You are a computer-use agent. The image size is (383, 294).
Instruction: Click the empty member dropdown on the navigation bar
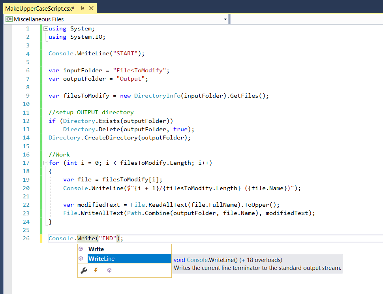click(307, 19)
